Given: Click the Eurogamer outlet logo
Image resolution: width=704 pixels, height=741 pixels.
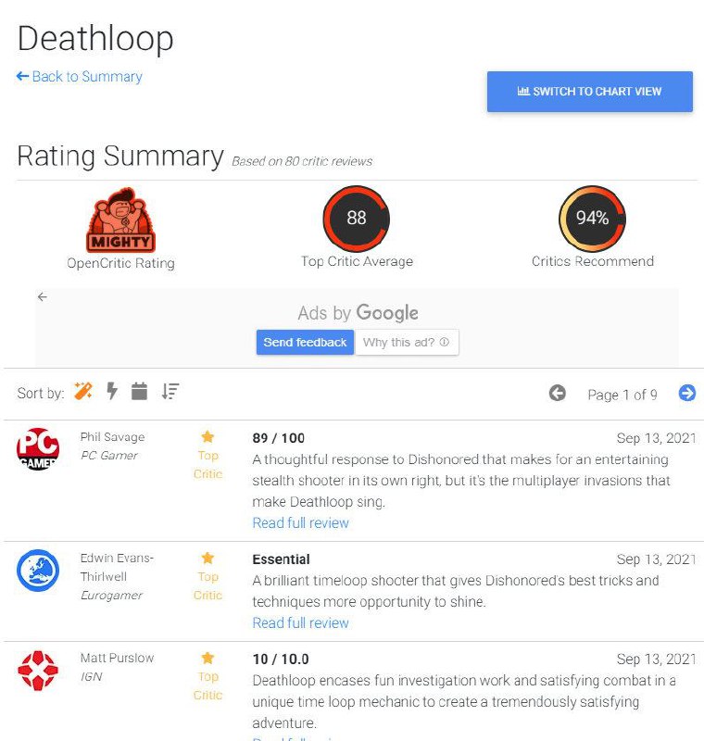Looking at the screenshot, I should tap(38, 571).
